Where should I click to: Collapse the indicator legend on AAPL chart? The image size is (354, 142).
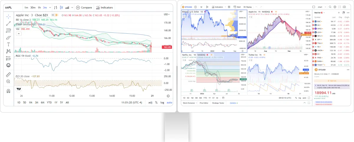18,34
